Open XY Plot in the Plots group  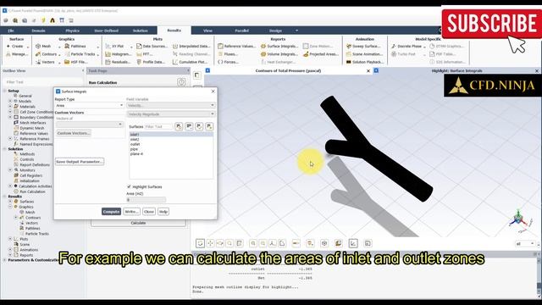[x=114, y=46]
